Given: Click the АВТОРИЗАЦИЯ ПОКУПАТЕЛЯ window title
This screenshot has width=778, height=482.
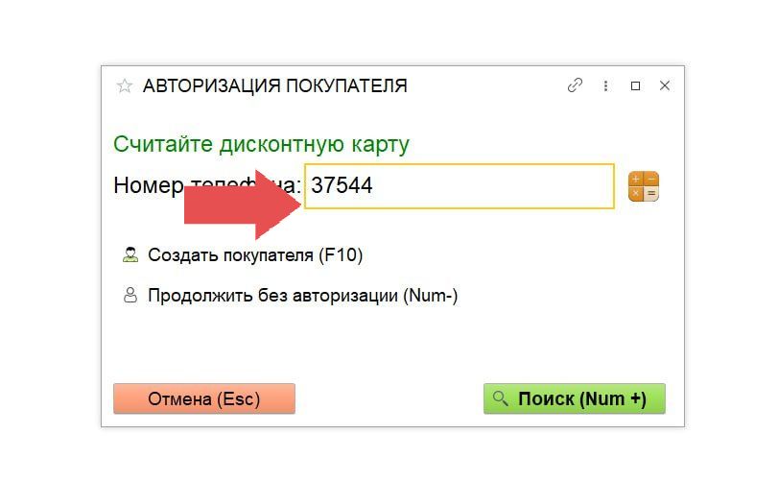Looking at the screenshot, I should point(274,86).
